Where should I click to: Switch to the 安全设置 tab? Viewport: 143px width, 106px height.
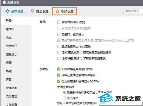click(x=40, y=11)
